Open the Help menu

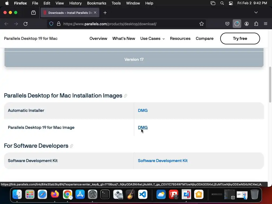[x=149, y=3]
